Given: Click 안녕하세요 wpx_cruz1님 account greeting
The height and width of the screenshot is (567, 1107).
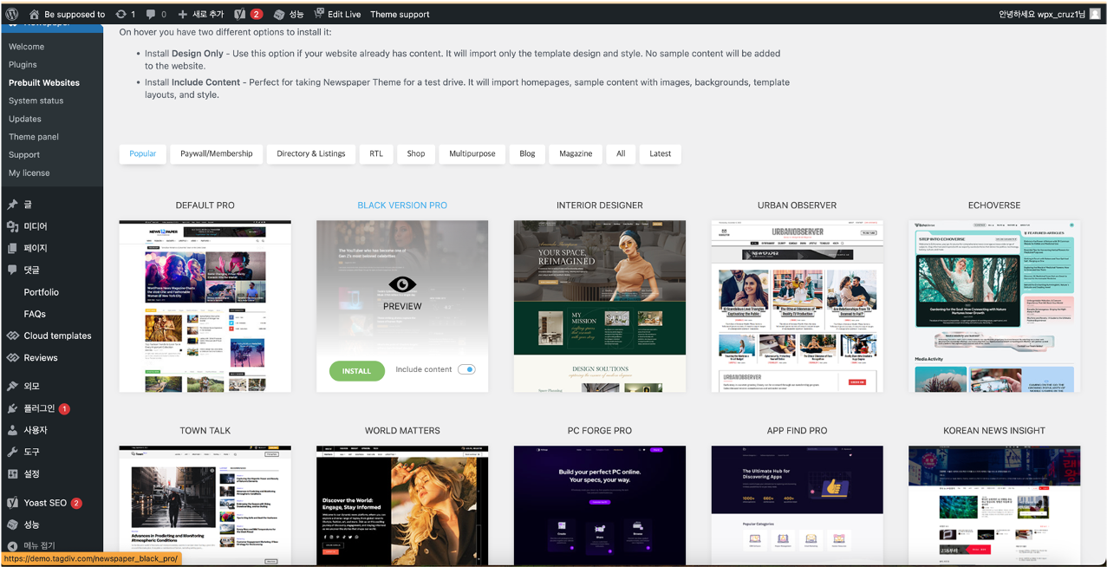Looking at the screenshot, I should click(x=1042, y=14).
